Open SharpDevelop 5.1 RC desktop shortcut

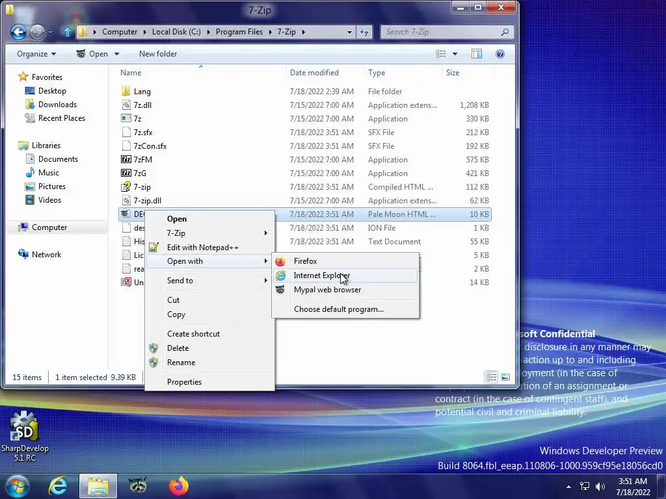pos(25,436)
